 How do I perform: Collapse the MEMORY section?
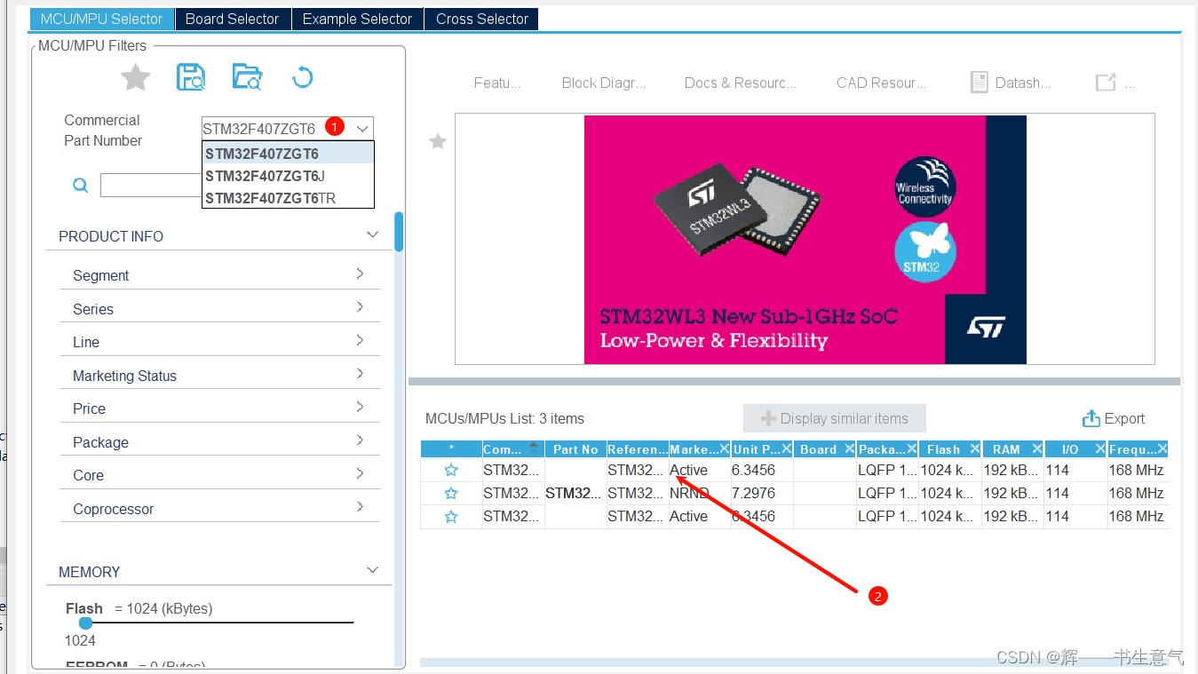(372, 571)
